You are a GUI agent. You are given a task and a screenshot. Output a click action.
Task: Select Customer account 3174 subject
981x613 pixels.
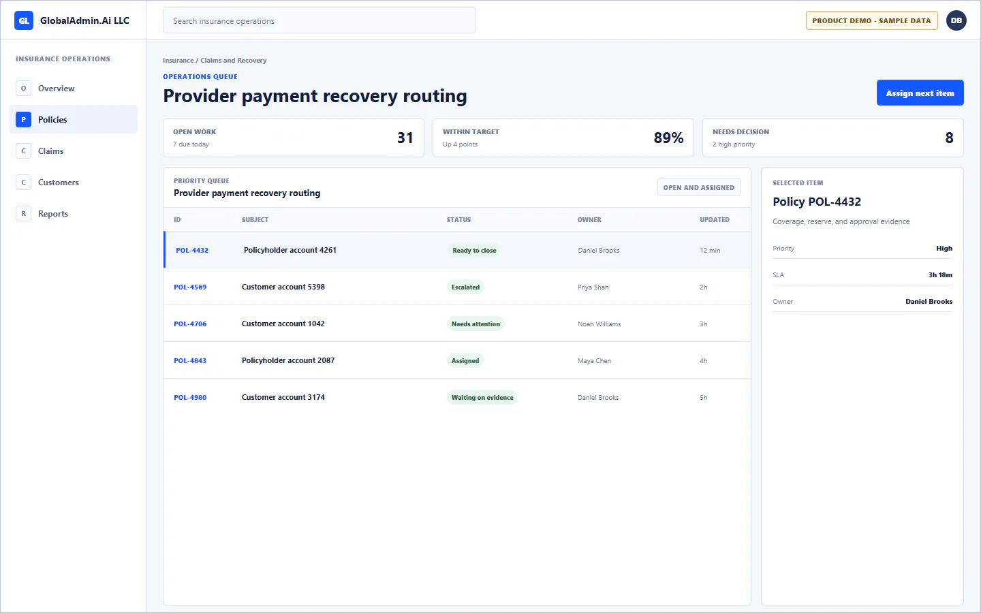point(283,397)
